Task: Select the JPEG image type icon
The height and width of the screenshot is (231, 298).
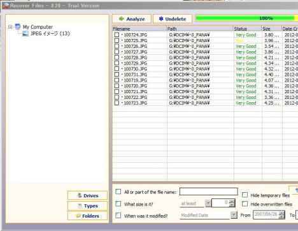Action: pyautogui.click(x=25, y=33)
